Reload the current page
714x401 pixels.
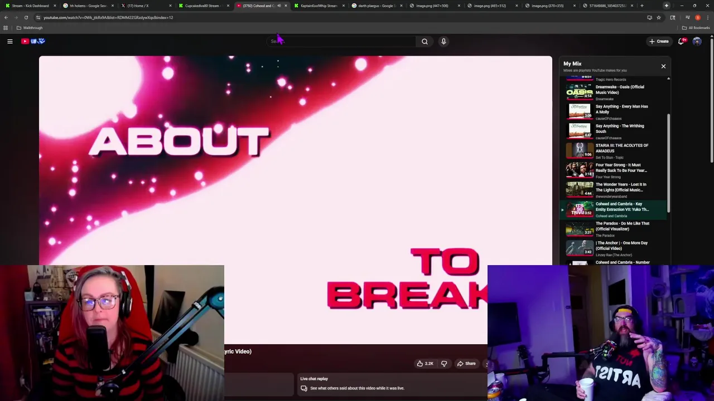(x=26, y=17)
